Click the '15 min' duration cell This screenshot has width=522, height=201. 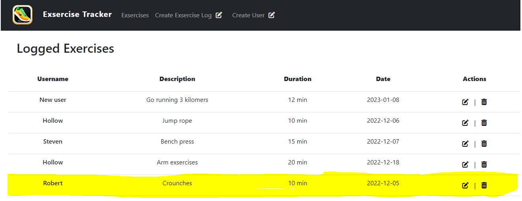pos(298,142)
